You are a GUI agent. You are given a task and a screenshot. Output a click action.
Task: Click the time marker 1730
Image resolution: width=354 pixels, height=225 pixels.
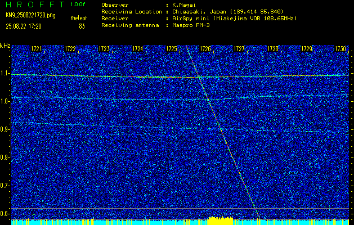click(340, 49)
